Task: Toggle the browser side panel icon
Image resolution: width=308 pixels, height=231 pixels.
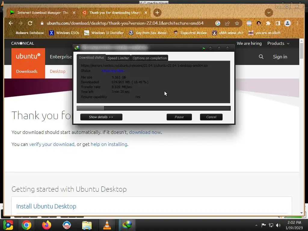Action: click(x=278, y=23)
